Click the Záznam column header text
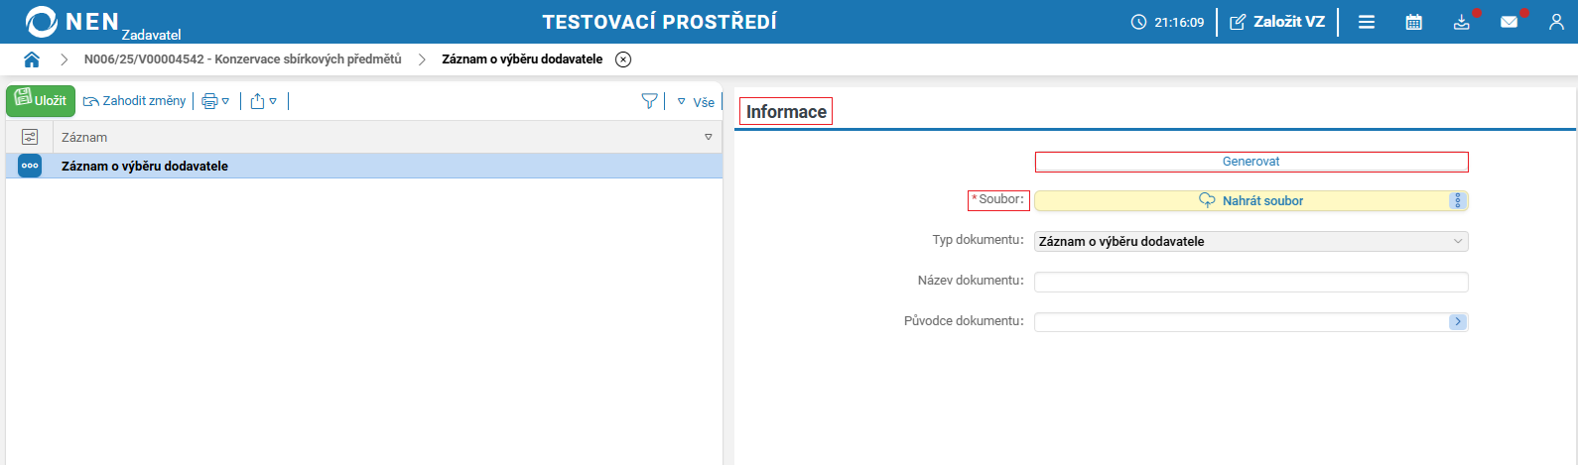Screen dimensions: 1578x465 [x=84, y=137]
